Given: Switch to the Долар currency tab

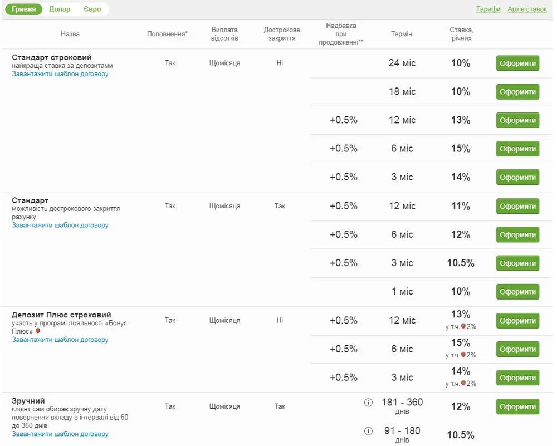Looking at the screenshot, I should pyautogui.click(x=60, y=9).
